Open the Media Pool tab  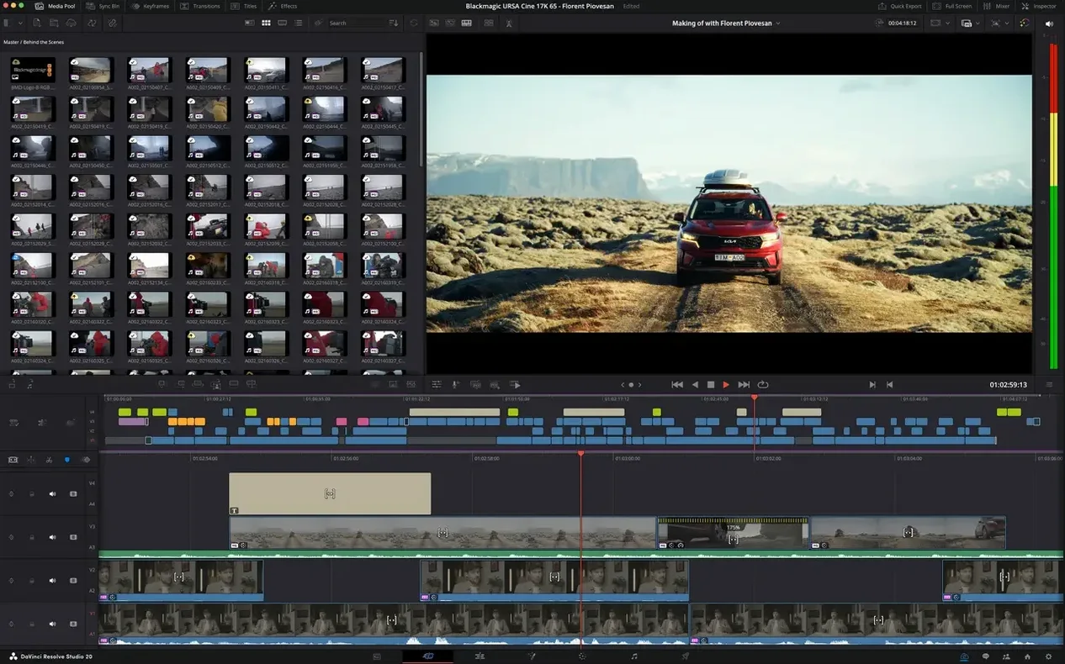click(x=55, y=6)
